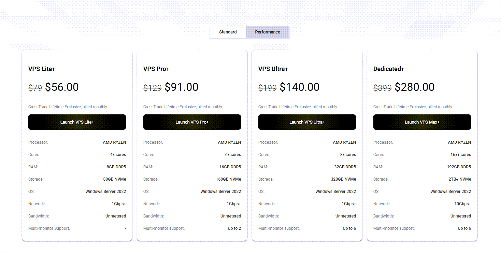Click the crossed-out $129 price
Viewport: 501px width, 253px height.
tap(152, 88)
